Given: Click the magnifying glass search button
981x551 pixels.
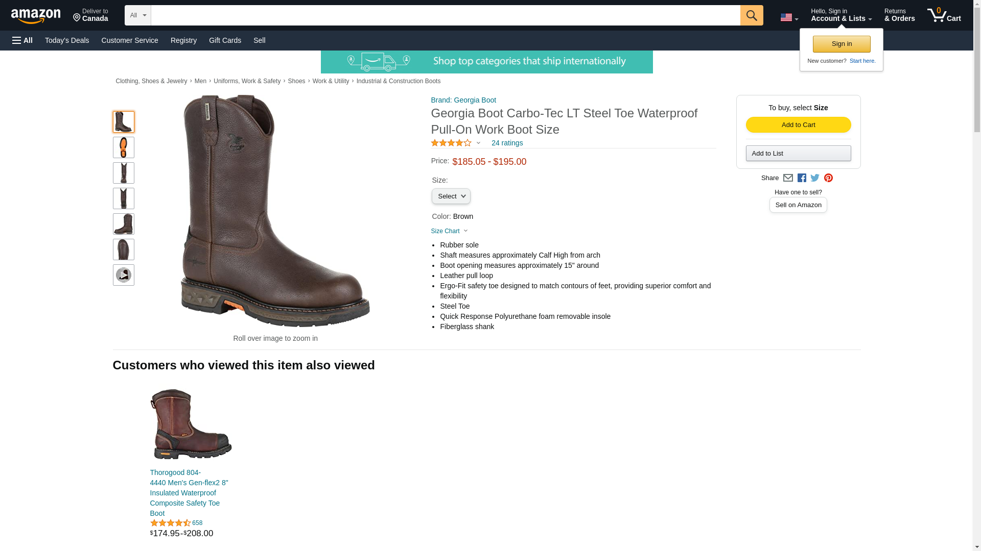Looking at the screenshot, I should tap(751, 15).
